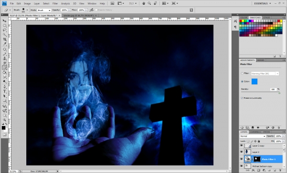Select the Move tool
The width and height of the screenshot is (287, 173).
coord(4,21)
